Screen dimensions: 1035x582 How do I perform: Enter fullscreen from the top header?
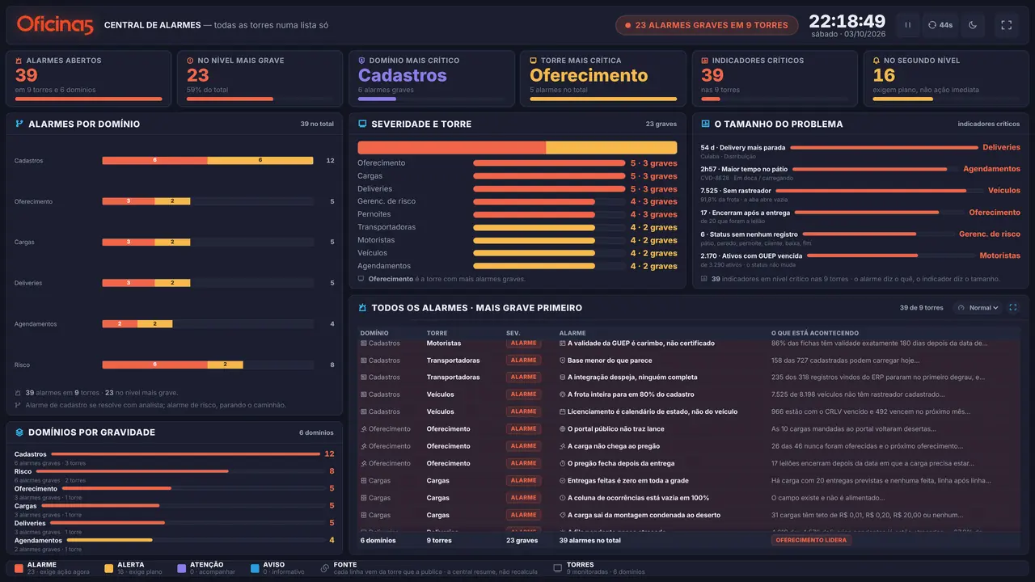(1007, 25)
